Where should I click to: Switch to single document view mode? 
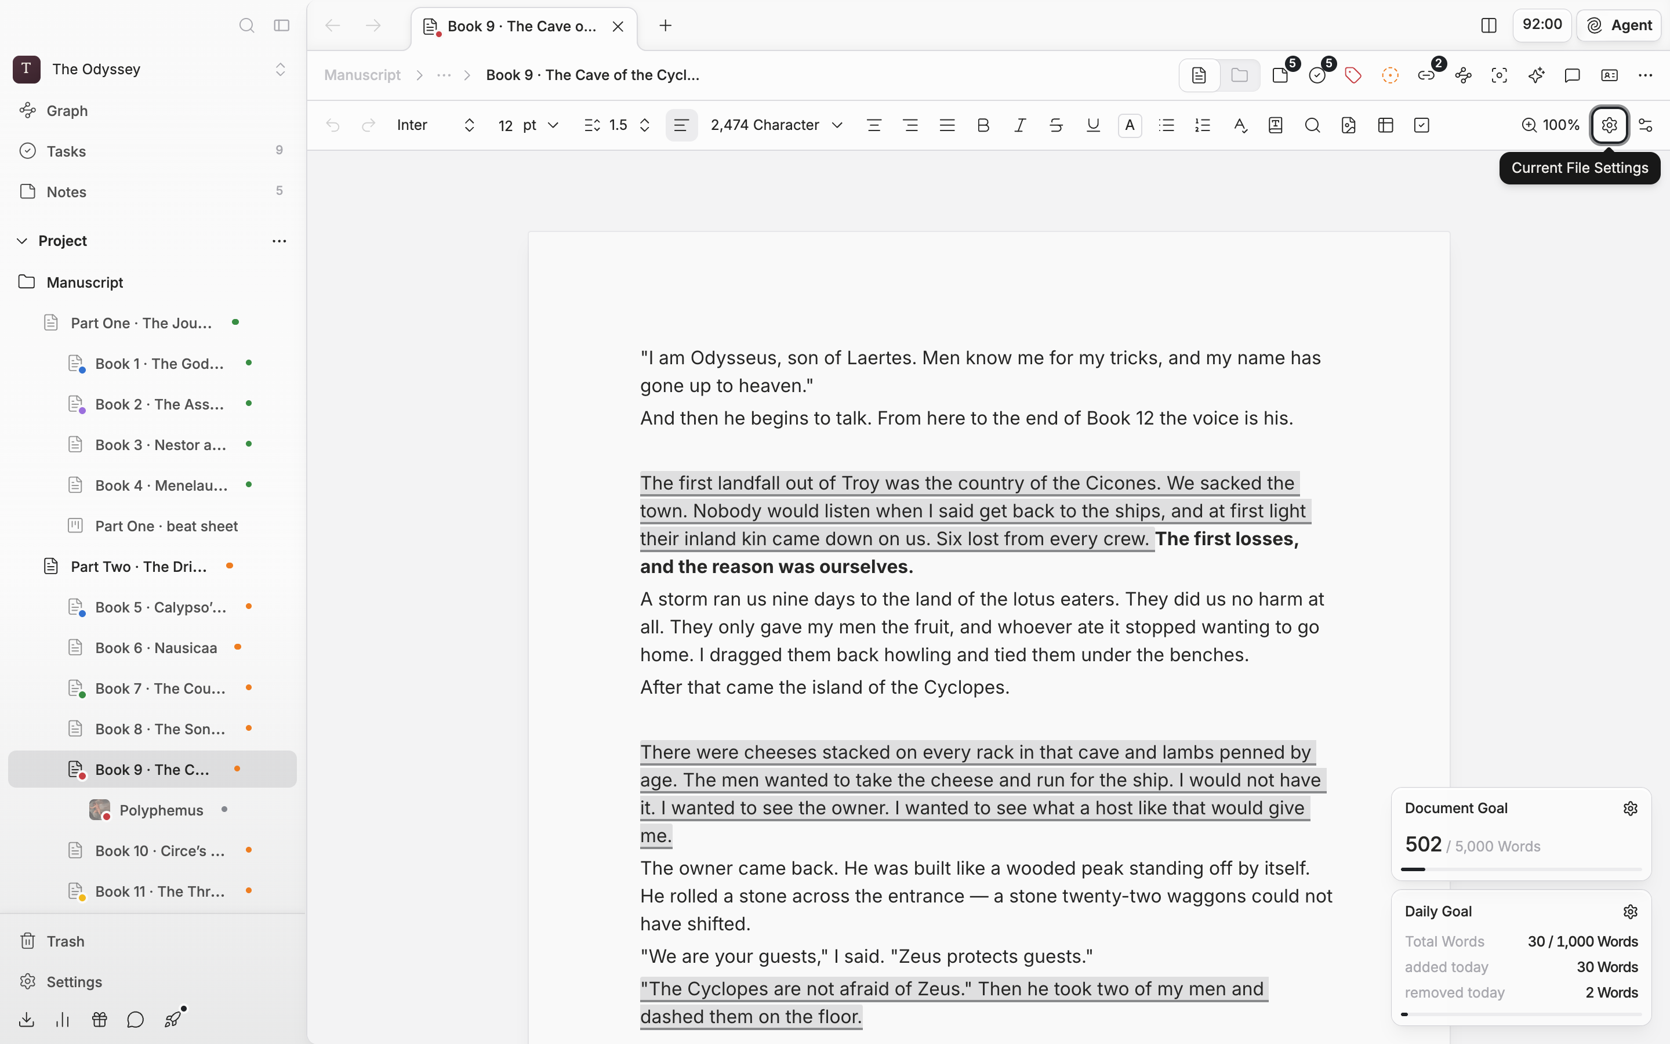click(x=1199, y=75)
